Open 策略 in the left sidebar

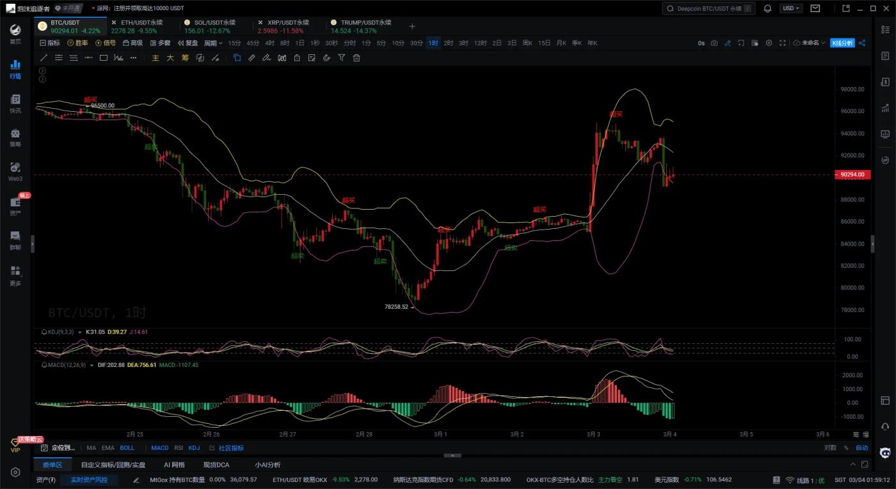tap(15, 137)
